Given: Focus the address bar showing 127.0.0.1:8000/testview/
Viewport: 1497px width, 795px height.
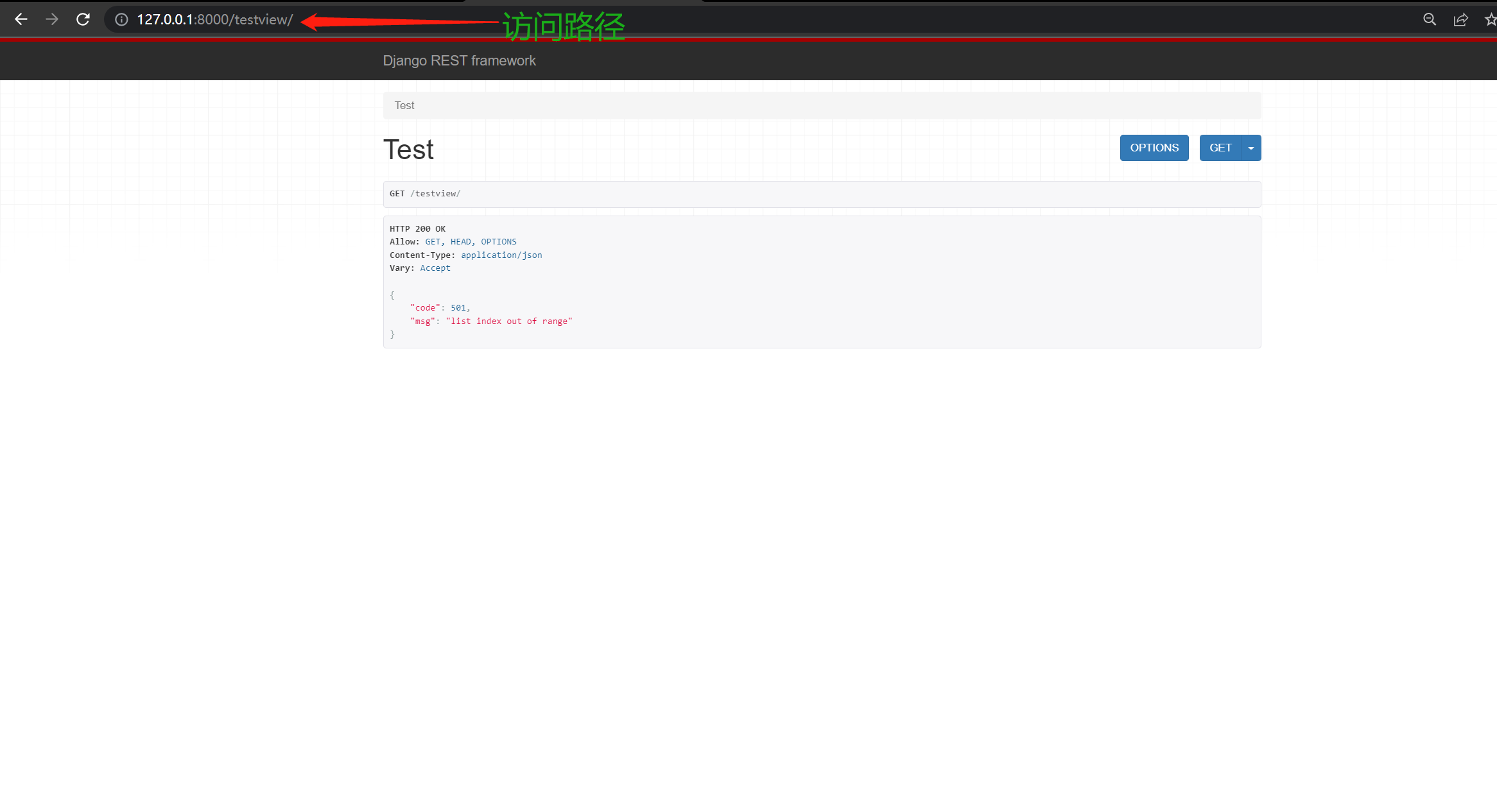Looking at the screenshot, I should [x=215, y=20].
